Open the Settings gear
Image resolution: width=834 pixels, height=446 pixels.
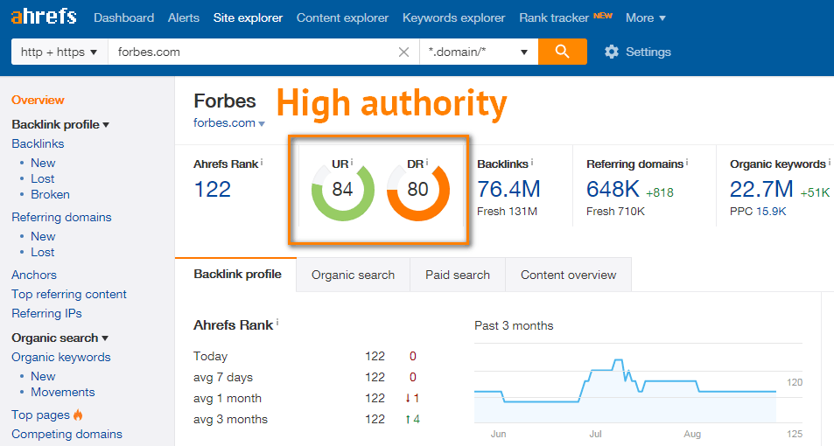point(612,52)
